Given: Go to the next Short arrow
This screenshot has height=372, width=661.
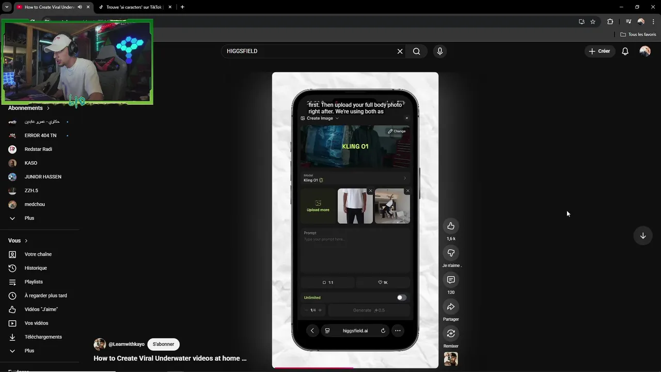Looking at the screenshot, I should point(643,236).
